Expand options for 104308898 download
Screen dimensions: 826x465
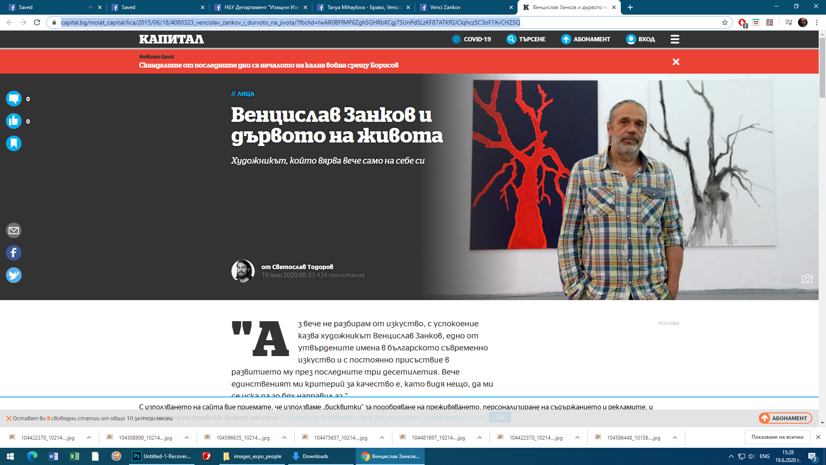187,437
